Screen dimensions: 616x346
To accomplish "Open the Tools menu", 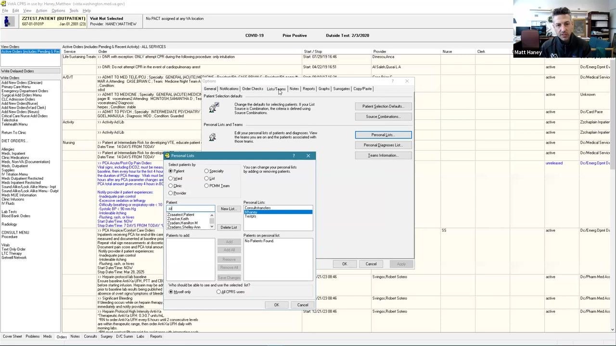I will pyautogui.click(x=74, y=11).
